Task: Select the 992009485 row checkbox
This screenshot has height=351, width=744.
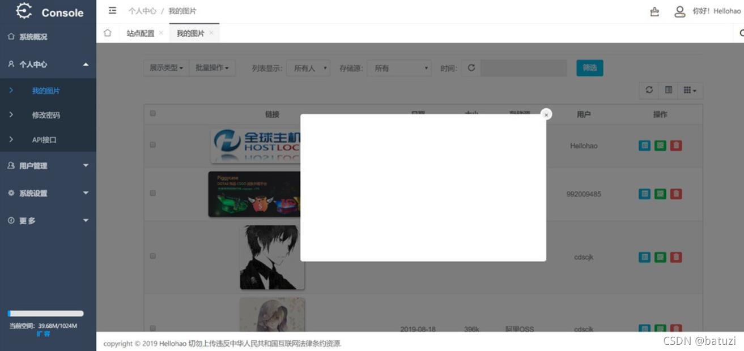Action: [152, 193]
